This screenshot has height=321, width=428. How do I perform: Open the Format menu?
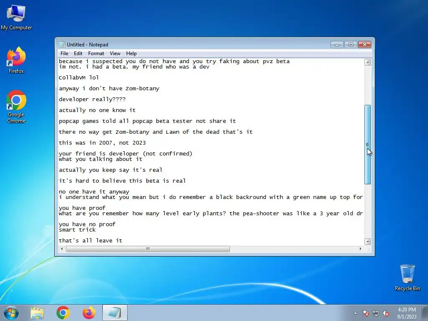tap(96, 53)
